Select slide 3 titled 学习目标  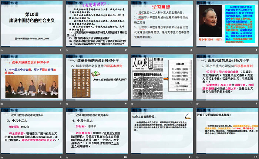tap(162, 24)
